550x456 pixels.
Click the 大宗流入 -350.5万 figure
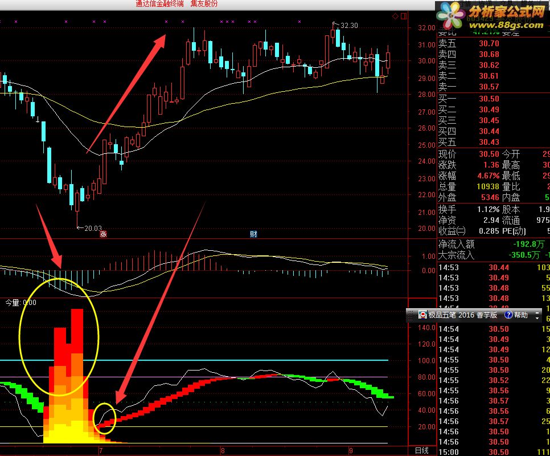[x=524, y=255]
